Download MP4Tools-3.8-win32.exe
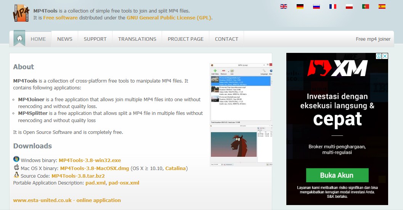Screen dimensions: 403x210 [90, 160]
